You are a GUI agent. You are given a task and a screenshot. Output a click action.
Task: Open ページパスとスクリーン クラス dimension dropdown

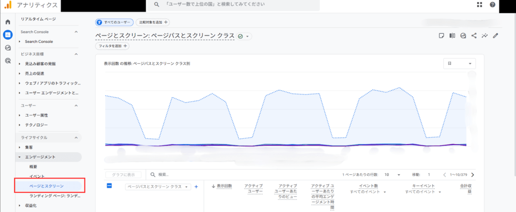pyautogui.click(x=158, y=186)
